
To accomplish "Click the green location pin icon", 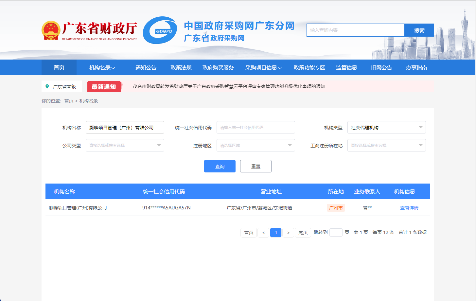I will (47, 87).
